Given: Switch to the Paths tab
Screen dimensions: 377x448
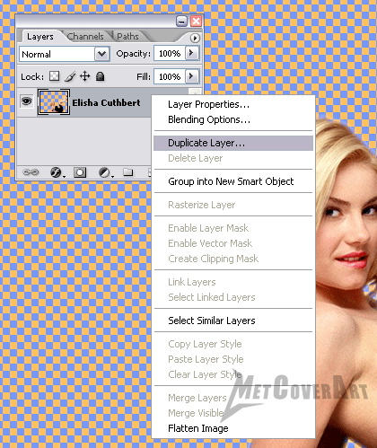Looking at the screenshot, I should pos(127,37).
